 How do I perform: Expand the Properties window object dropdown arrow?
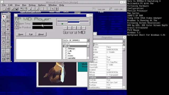click(x=124, y=41)
